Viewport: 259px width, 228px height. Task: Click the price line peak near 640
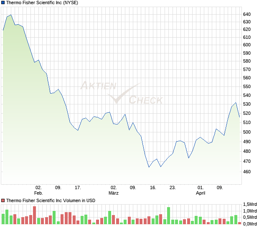[11, 15]
